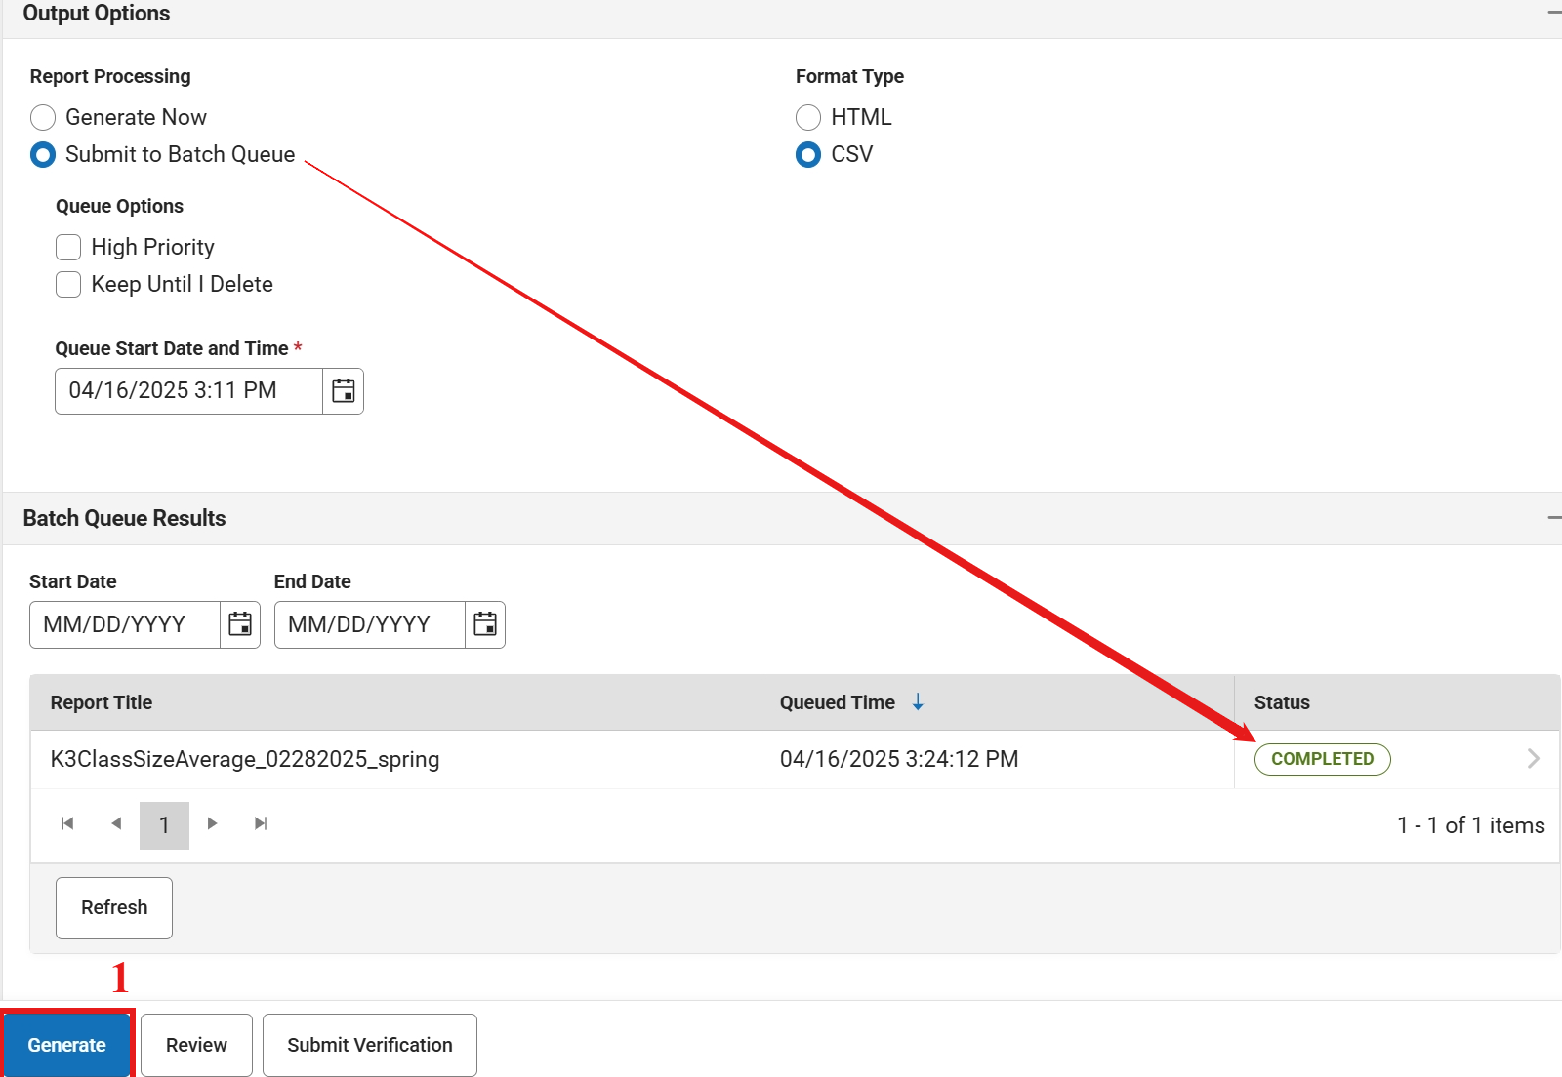Open the End Date calendar picker

coord(485,624)
